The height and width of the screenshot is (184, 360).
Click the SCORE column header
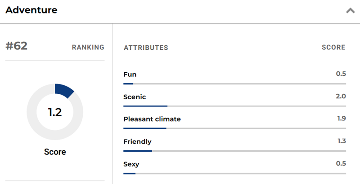333,48
